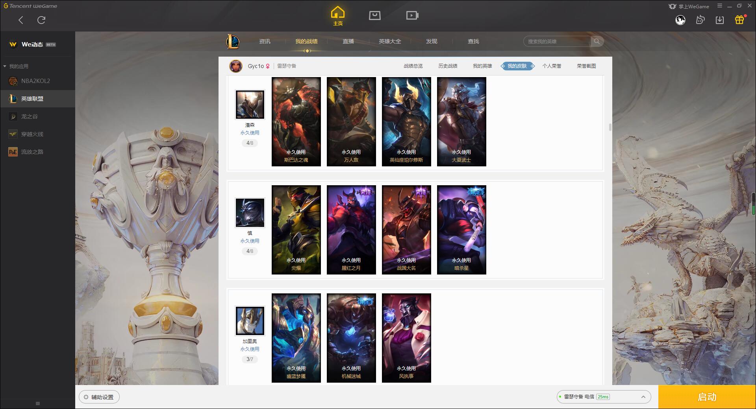Switch to 战绩总览 sub-tab
Image resolution: width=756 pixels, height=409 pixels.
413,66
